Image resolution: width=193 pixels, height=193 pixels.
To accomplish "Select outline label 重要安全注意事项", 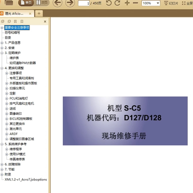I will [17, 28].
